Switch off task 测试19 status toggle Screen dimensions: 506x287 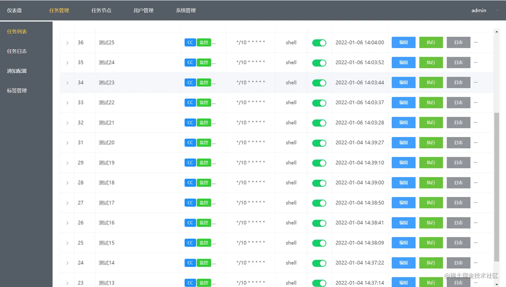(319, 163)
